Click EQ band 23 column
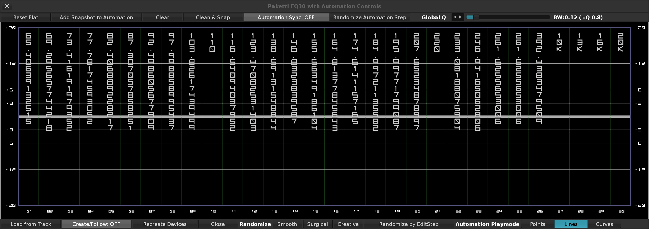This screenshot has height=229, width=649. point(478,117)
